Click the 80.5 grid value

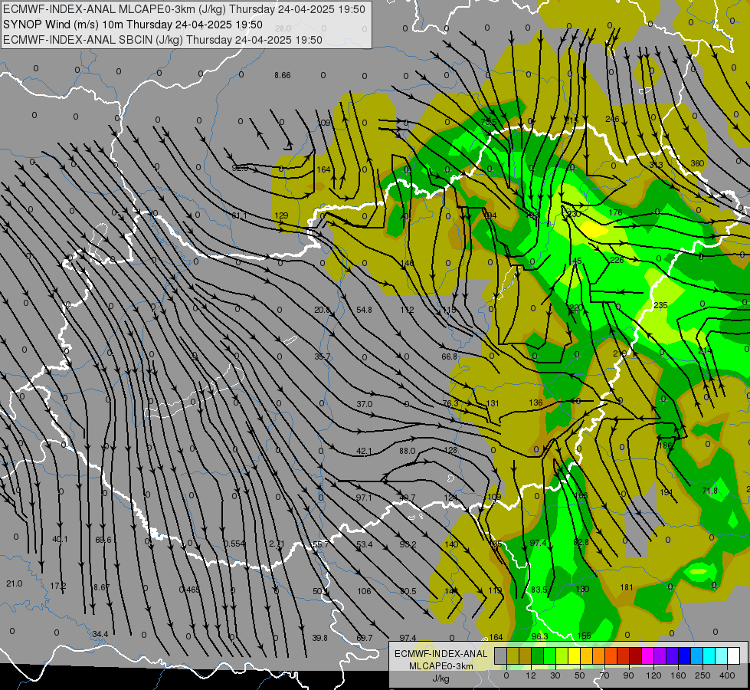pos(408,591)
